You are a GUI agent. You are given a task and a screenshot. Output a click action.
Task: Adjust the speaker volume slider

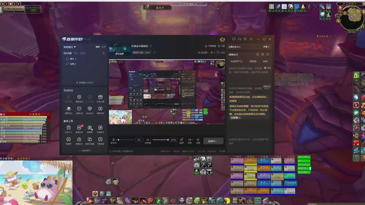coord(161,140)
